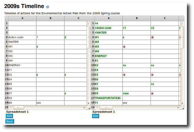Screen dimensions: 194x132
Task: Click left spreadsheet's scroll right arrow
Action: [x=84, y=108]
